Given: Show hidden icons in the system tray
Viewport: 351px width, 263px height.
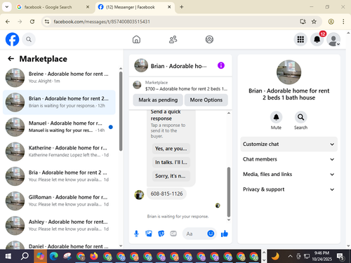Looking at the screenshot, I should (x=290, y=257).
